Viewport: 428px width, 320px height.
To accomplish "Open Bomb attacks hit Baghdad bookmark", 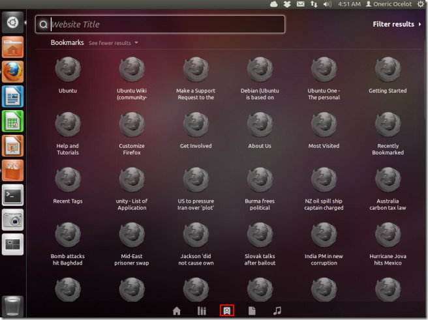I will pos(68,244).
